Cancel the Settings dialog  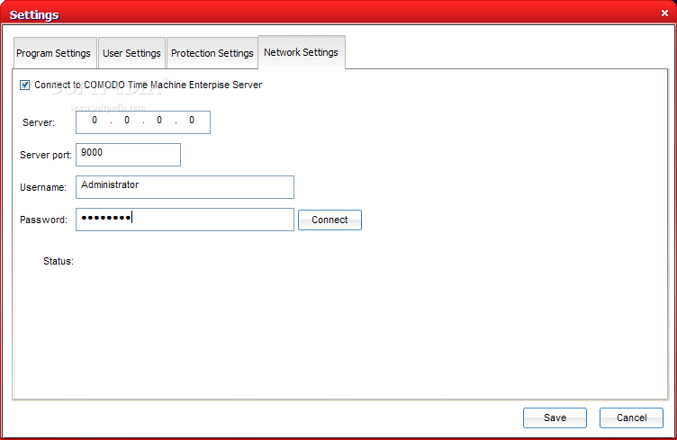point(631,418)
